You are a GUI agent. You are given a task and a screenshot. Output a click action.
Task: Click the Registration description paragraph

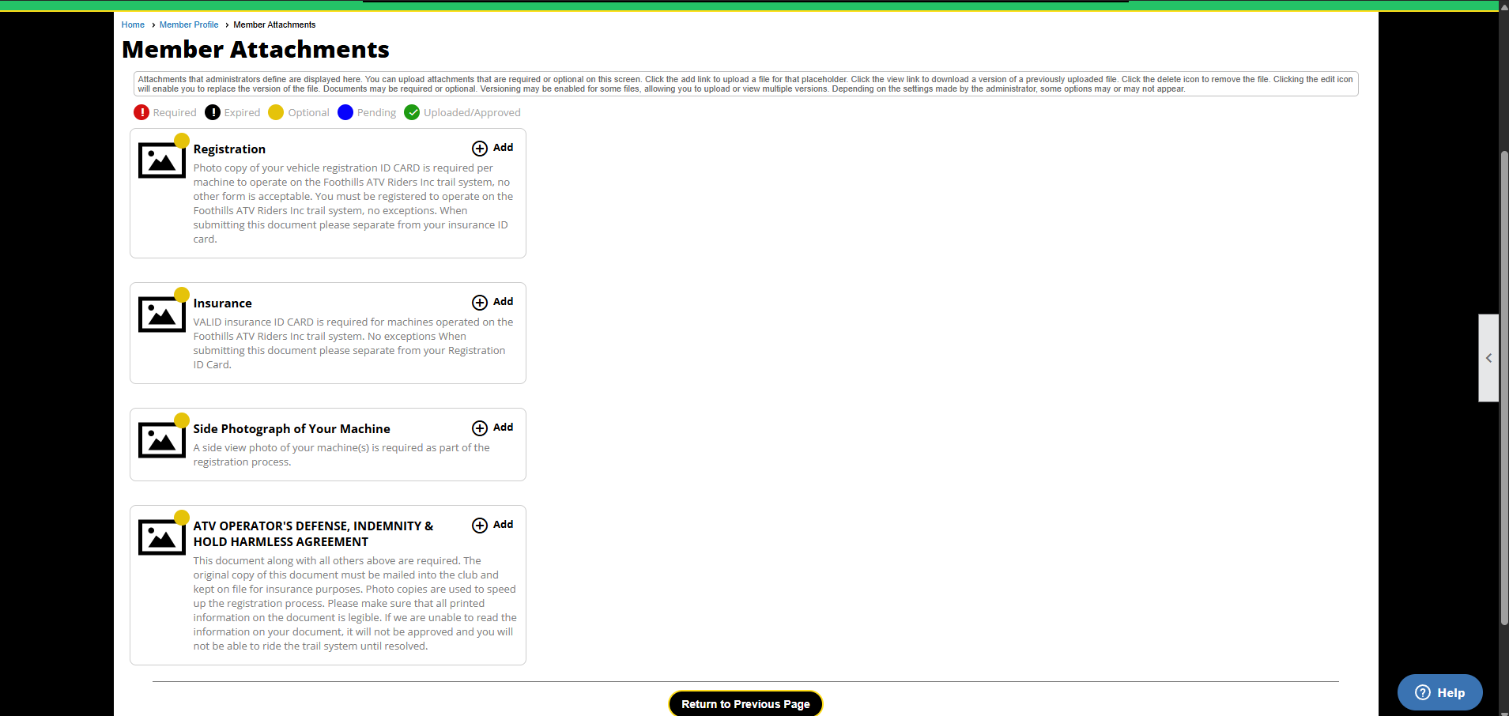[353, 203]
